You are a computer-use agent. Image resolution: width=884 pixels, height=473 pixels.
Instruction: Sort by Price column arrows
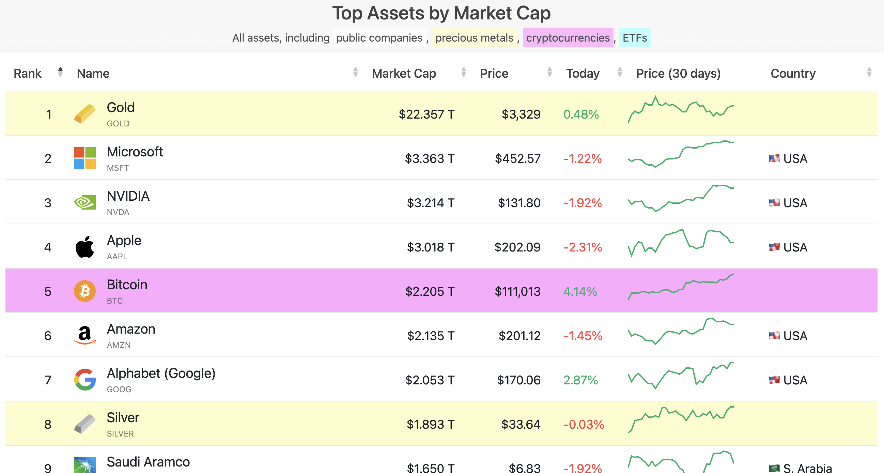pyautogui.click(x=549, y=72)
